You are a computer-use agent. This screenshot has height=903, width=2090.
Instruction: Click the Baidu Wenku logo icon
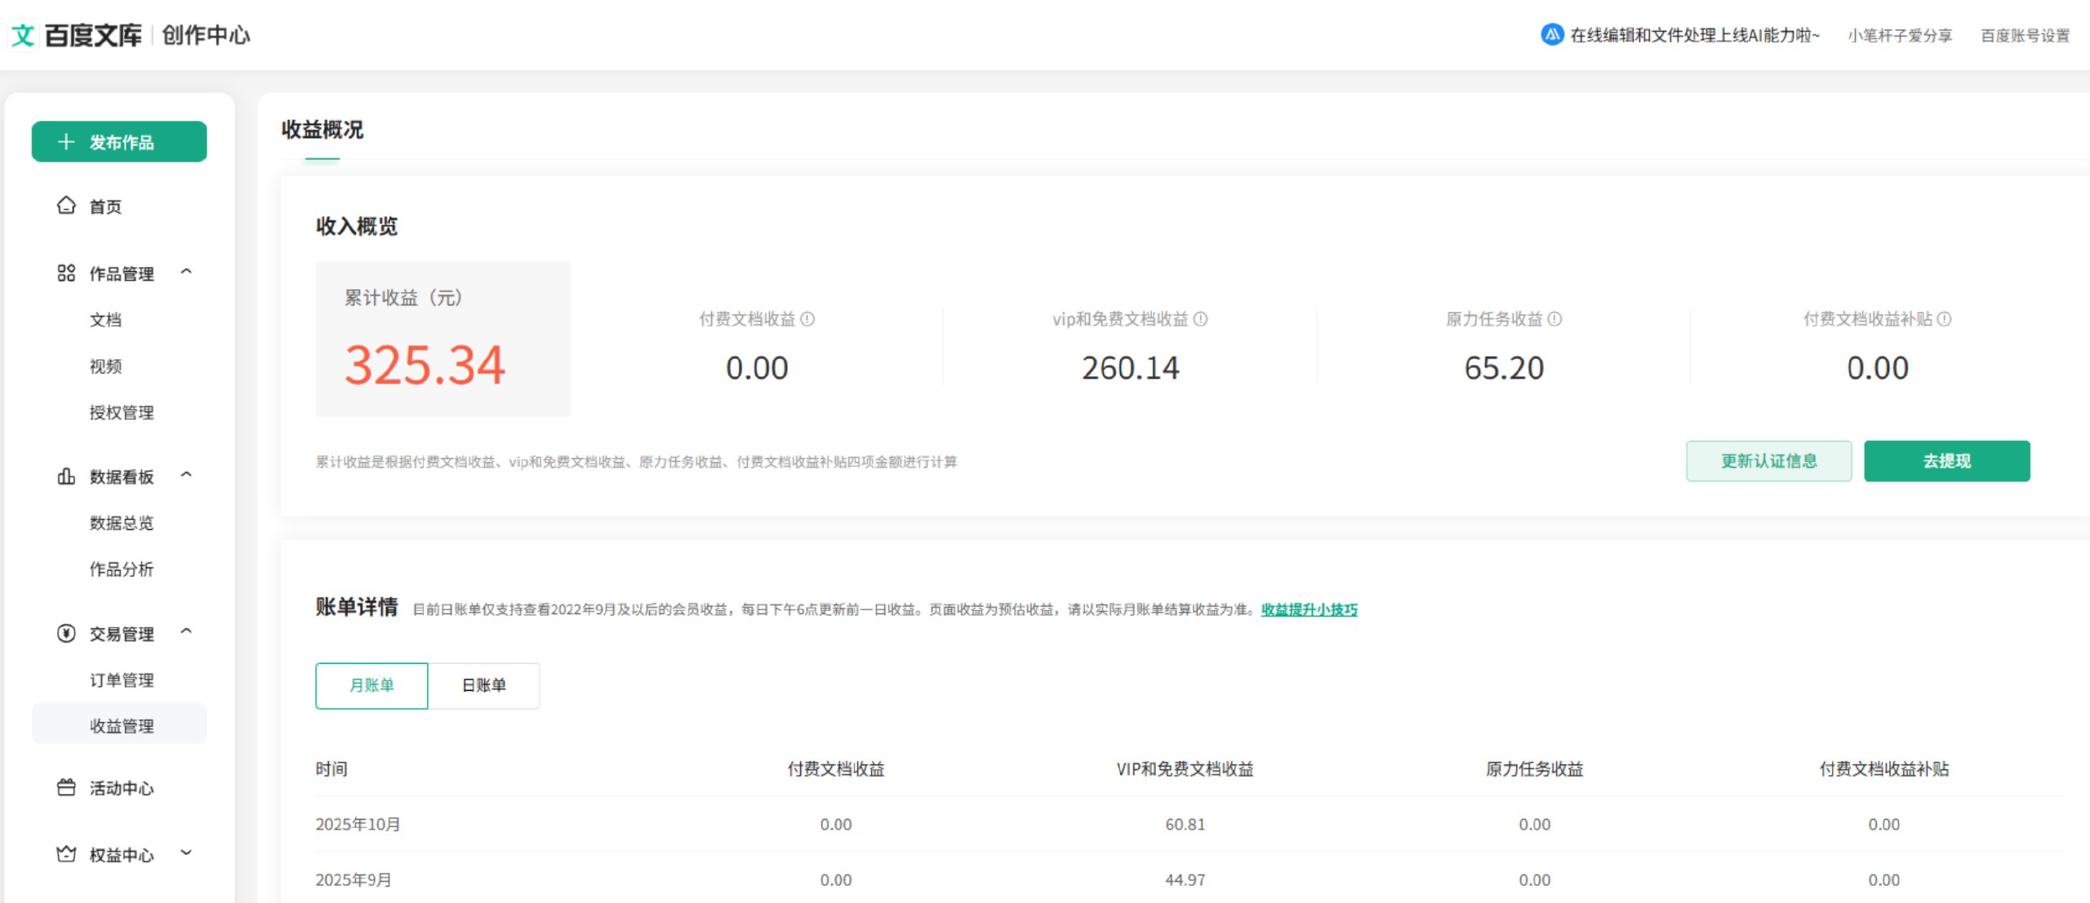coord(23,35)
